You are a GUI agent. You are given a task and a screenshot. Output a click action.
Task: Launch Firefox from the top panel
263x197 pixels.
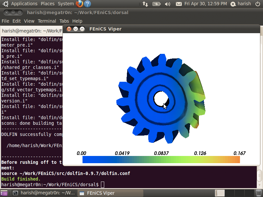[x=80, y=4]
